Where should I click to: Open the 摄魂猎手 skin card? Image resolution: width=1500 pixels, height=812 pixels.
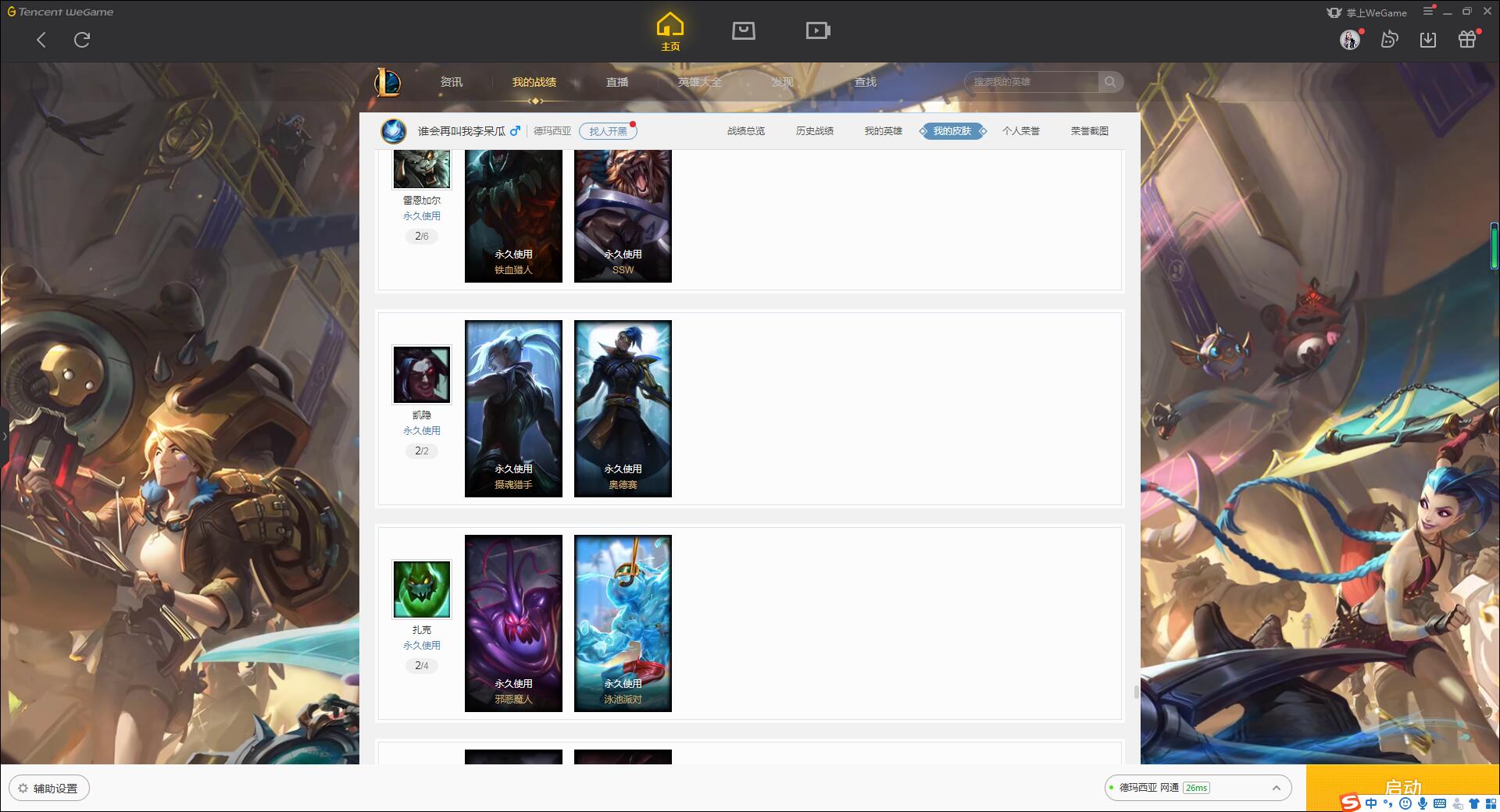pos(513,408)
